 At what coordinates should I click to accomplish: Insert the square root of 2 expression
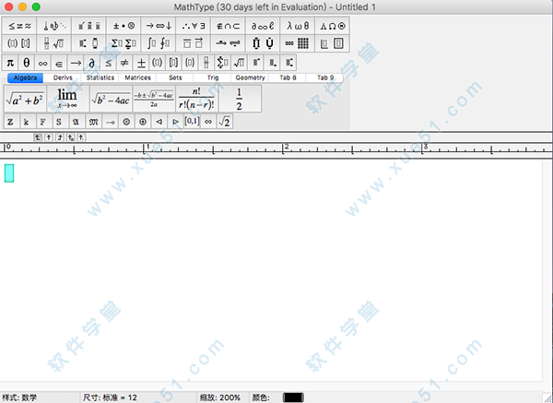coord(225,122)
